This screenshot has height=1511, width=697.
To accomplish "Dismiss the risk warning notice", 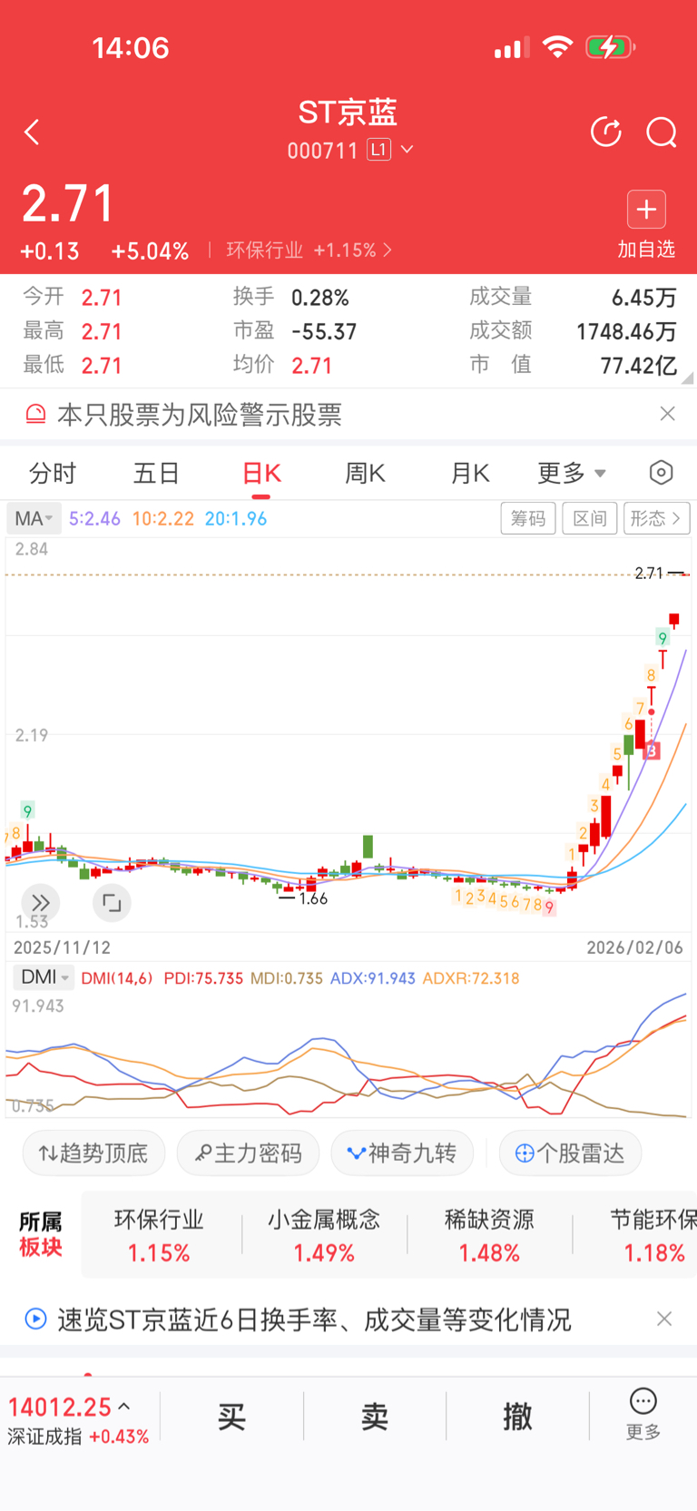I will click(668, 414).
